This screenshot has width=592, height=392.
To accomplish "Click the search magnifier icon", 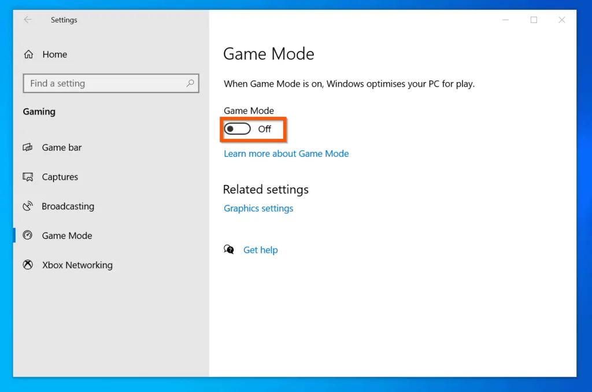I will point(190,83).
